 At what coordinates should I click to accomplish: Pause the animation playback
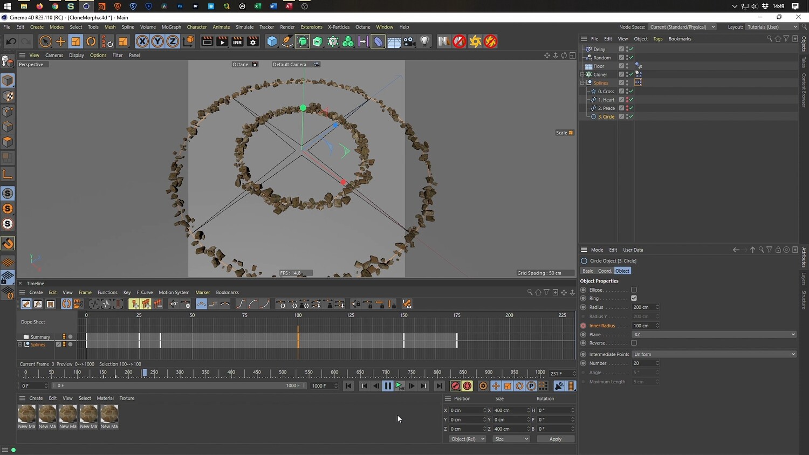point(387,386)
